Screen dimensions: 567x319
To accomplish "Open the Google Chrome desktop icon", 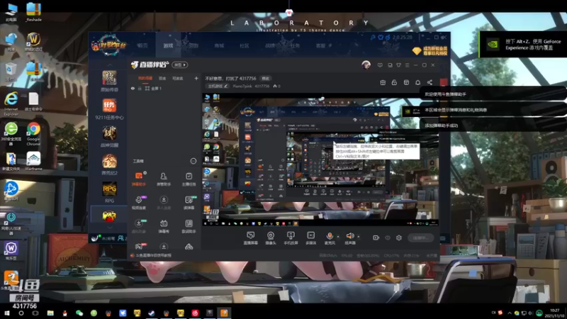I will coord(33,134).
